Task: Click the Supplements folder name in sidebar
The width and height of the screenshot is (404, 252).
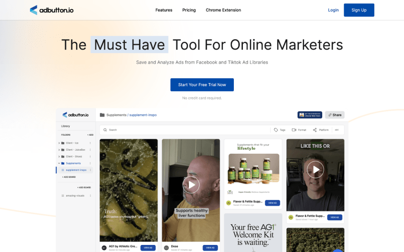Action: (73, 163)
